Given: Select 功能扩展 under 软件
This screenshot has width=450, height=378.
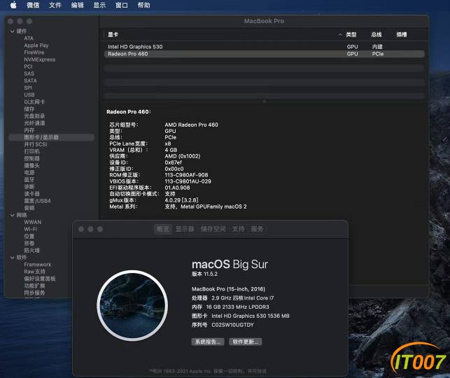Looking at the screenshot, I should (x=34, y=286).
